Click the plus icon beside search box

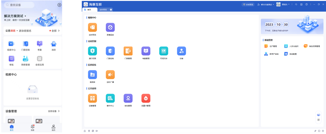click(59, 5)
